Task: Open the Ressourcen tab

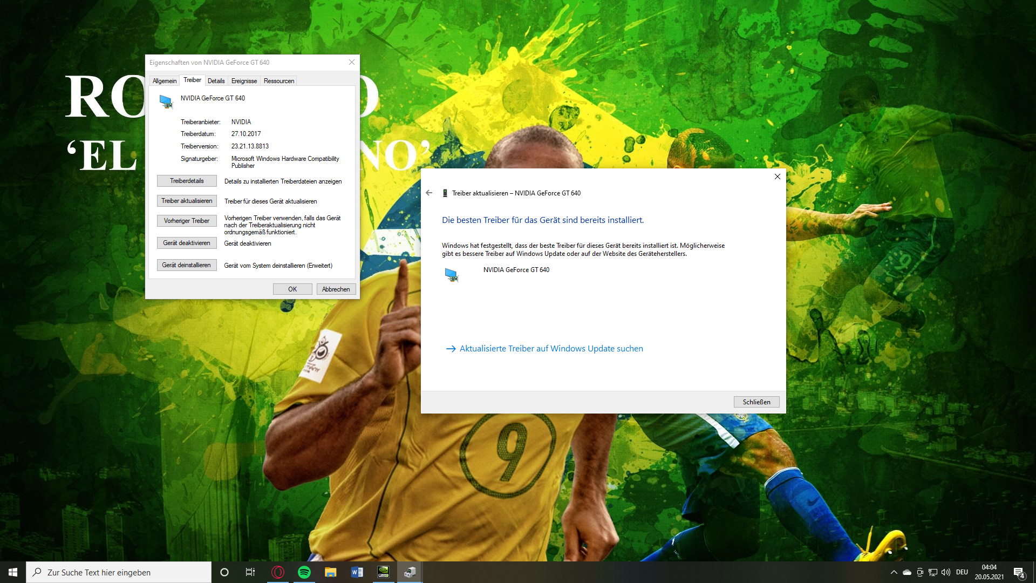Action: pos(279,81)
